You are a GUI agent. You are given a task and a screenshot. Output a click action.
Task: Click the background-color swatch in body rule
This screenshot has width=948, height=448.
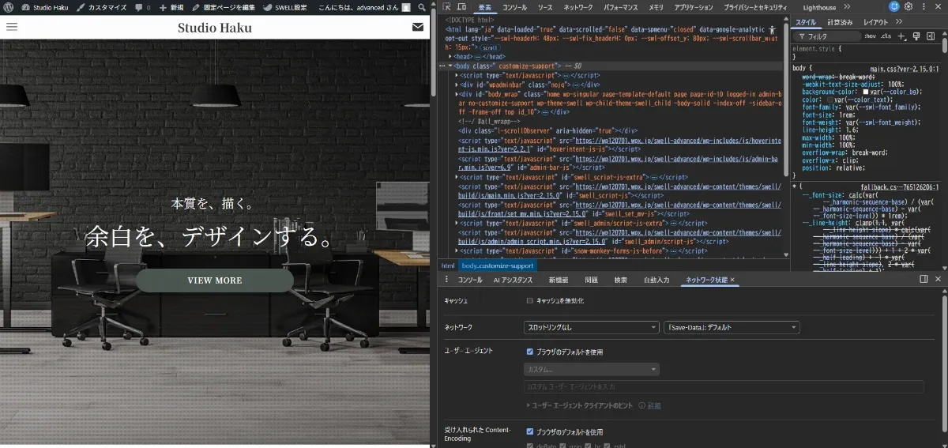866,92
